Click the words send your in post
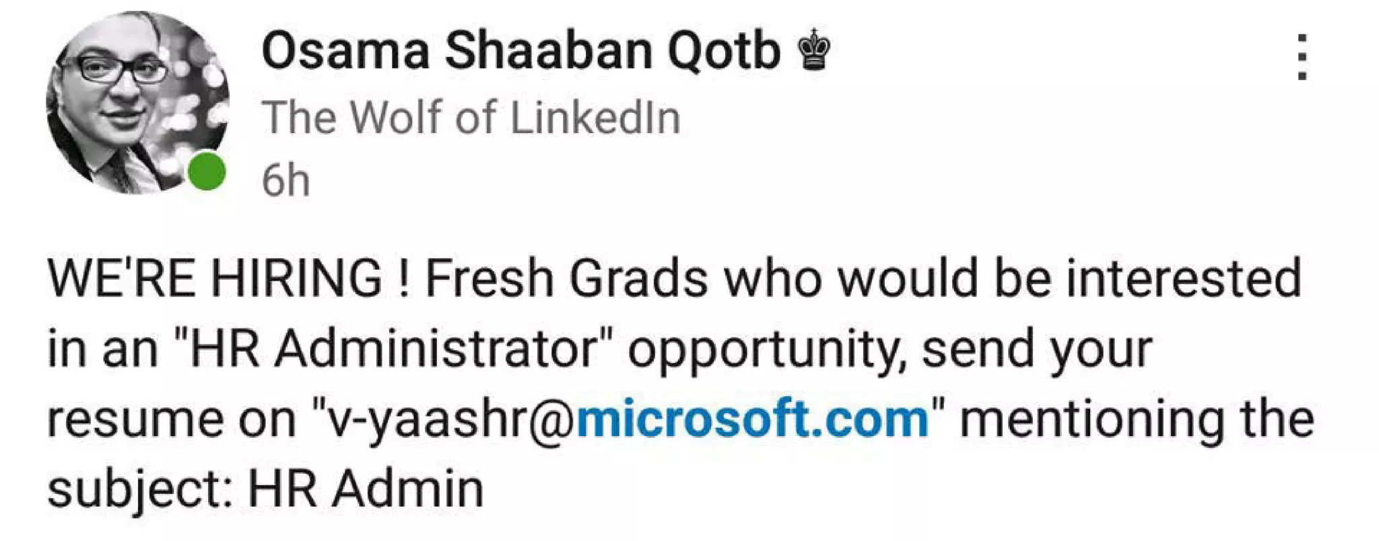The image size is (1379, 541). 1037,350
